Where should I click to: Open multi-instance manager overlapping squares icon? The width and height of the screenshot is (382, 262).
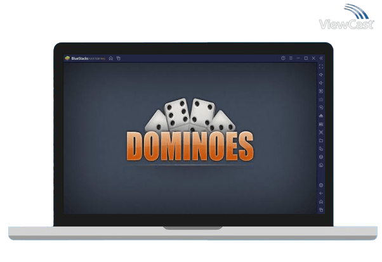point(321,149)
